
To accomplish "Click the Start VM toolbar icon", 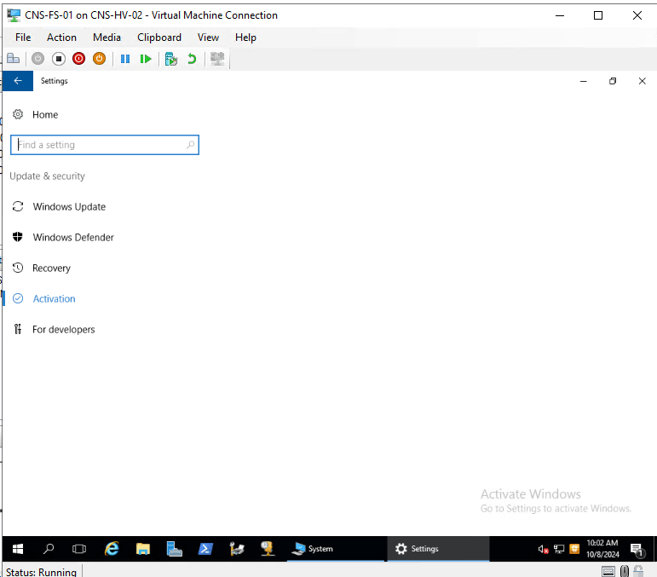I will (x=37, y=59).
